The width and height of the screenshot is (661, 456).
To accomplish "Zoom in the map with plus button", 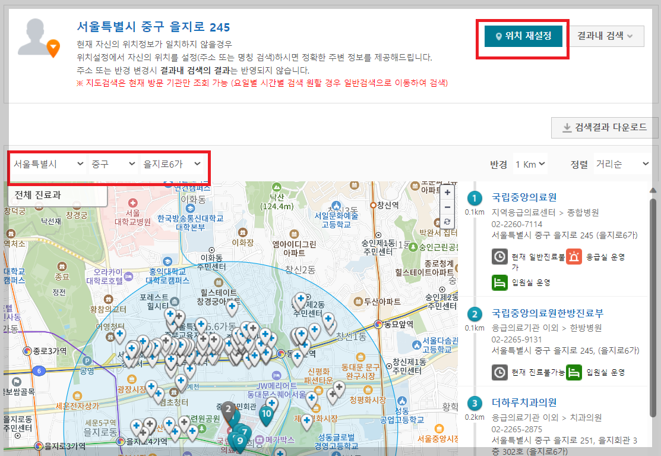I will [447, 193].
